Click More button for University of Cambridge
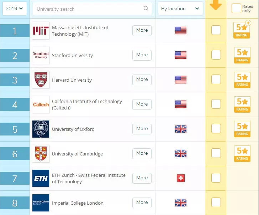The height and width of the screenshot is (215, 259). (142, 153)
